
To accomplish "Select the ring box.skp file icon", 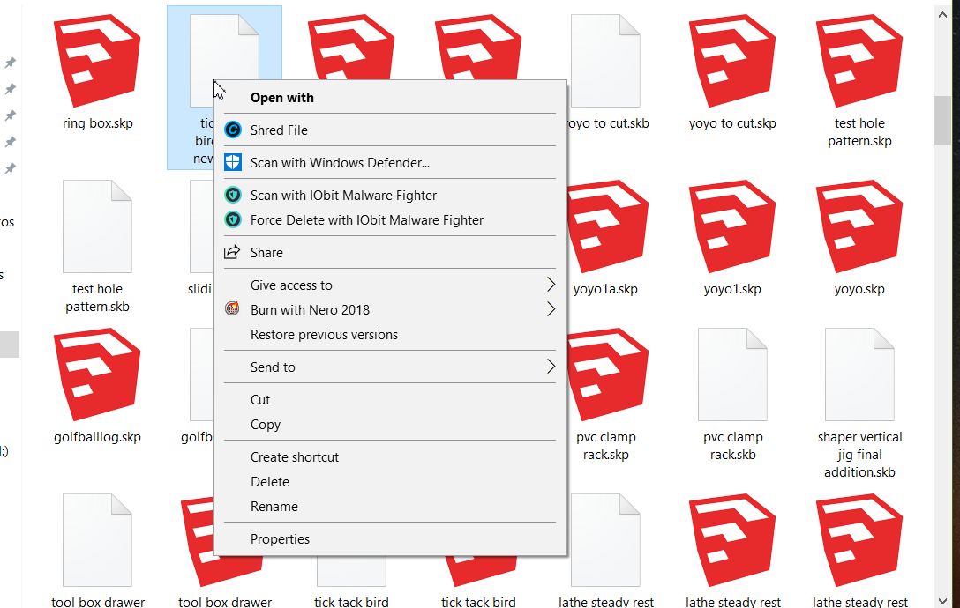I will point(97,61).
